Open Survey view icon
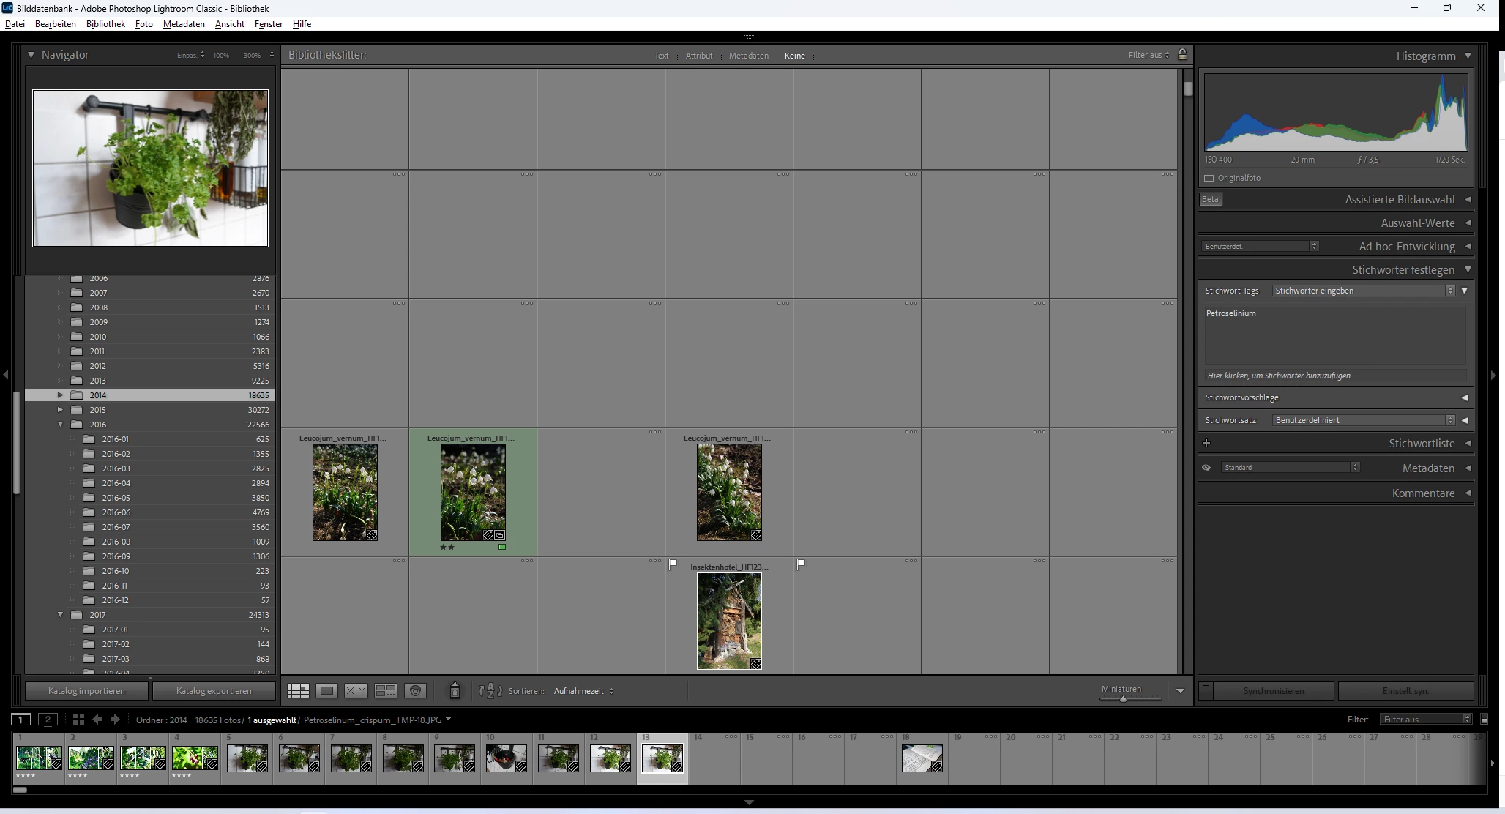This screenshot has width=1505, height=814. (x=385, y=691)
